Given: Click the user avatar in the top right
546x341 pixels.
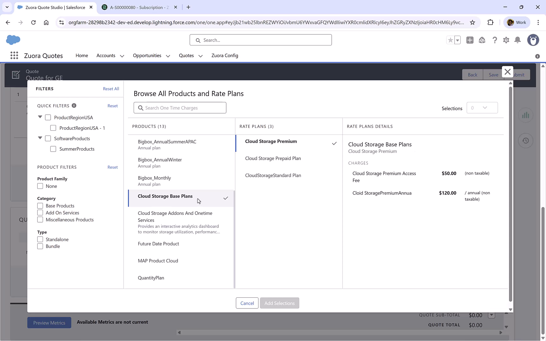Looking at the screenshot, I should pos(533,40).
